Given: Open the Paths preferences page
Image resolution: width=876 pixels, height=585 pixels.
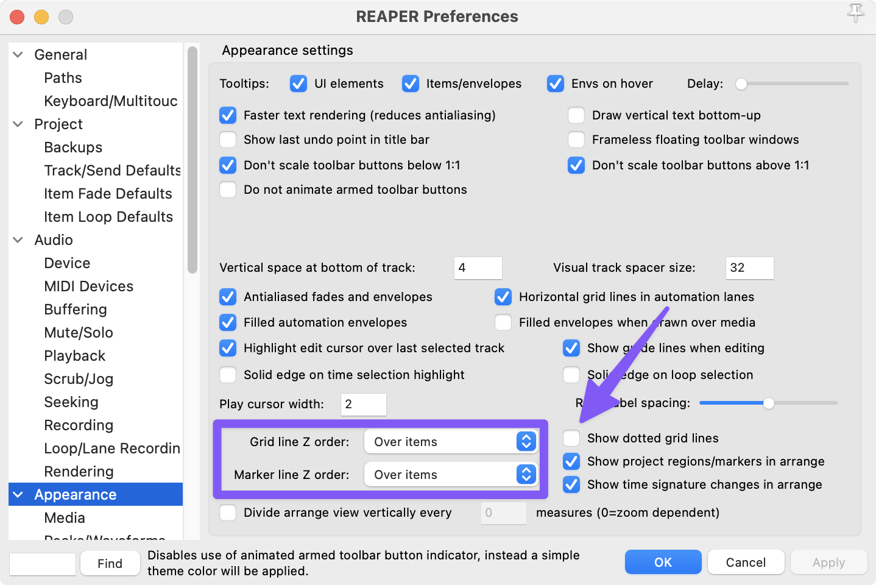Looking at the screenshot, I should point(63,78).
